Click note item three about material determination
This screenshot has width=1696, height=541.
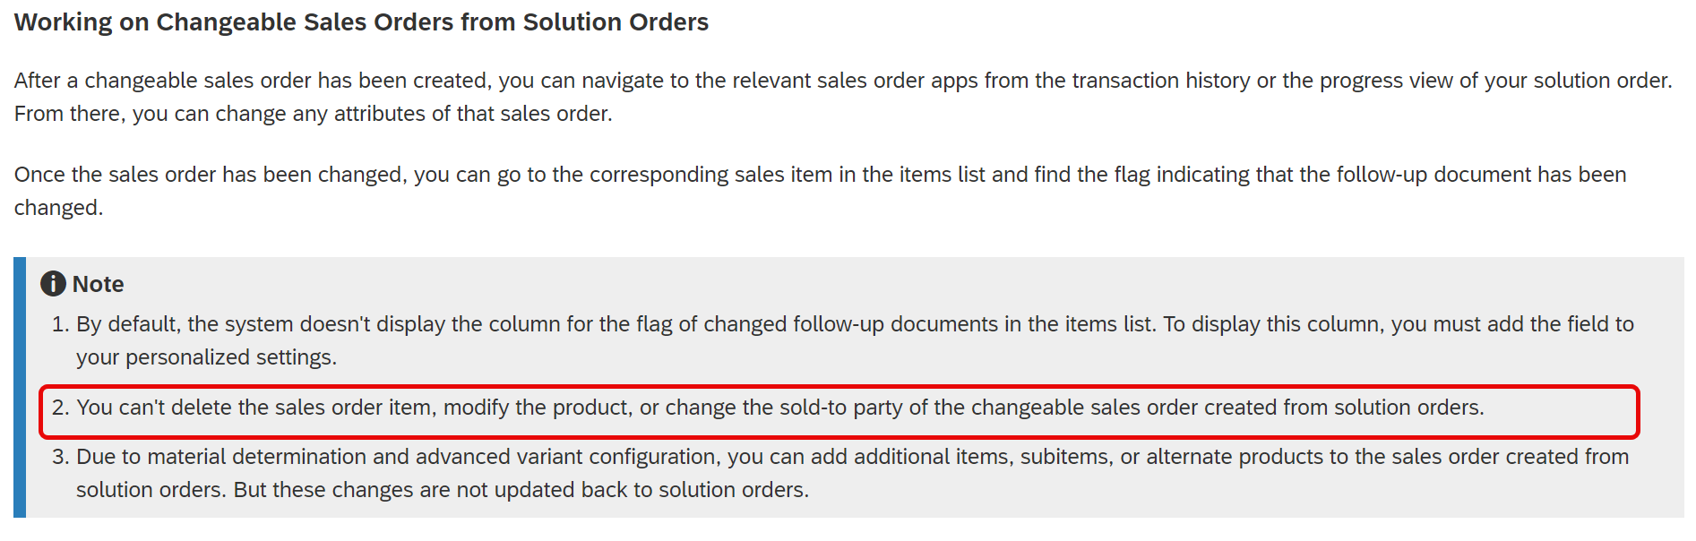pos(840,473)
